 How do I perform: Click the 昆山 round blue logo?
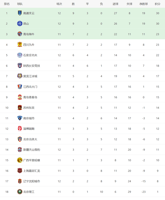coord(20,24)
